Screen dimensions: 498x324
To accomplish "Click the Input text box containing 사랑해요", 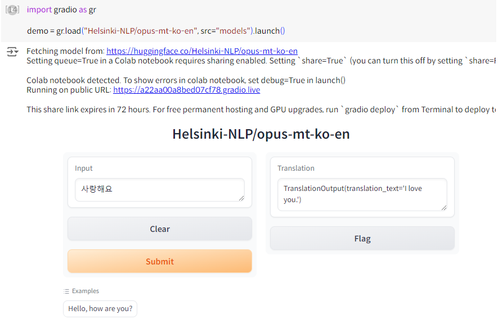I will (159, 190).
